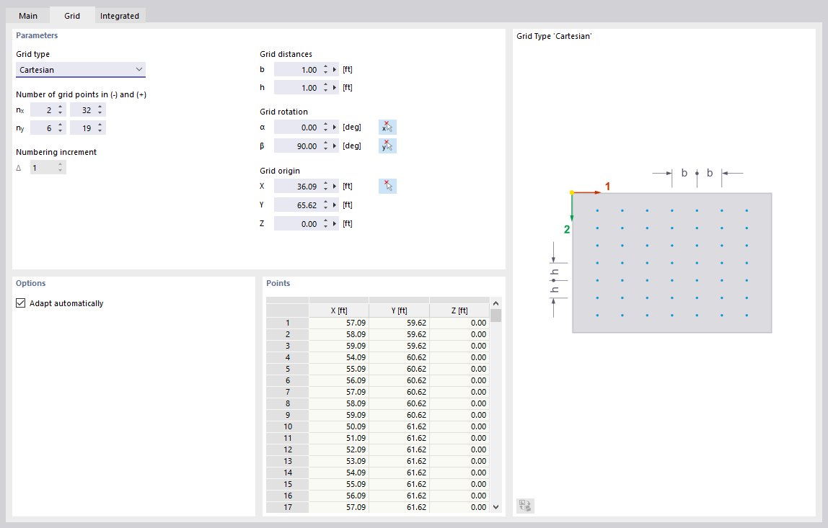
Task: Click inside the Grid origin Y input field
Action: pos(303,204)
